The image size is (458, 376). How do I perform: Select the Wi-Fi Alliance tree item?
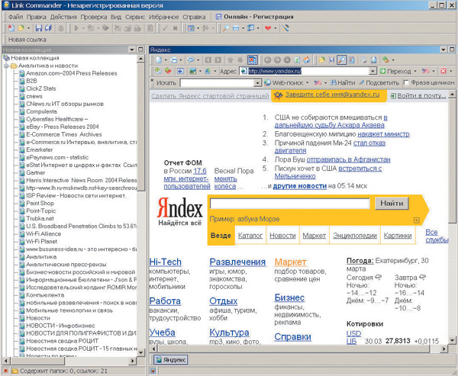44,234
